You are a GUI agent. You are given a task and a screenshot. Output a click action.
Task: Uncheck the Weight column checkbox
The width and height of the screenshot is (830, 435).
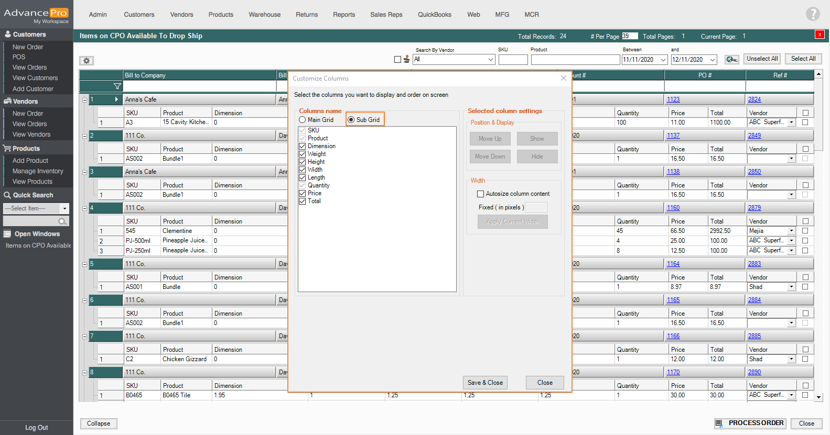[x=303, y=154]
